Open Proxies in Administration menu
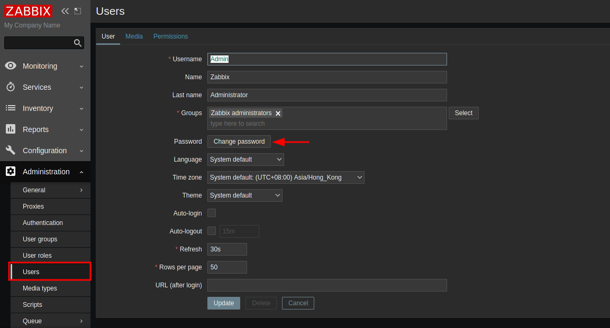The width and height of the screenshot is (610, 328). click(51, 207)
